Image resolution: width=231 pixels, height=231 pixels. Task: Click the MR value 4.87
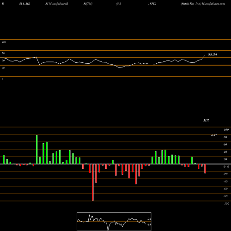tap(214, 135)
